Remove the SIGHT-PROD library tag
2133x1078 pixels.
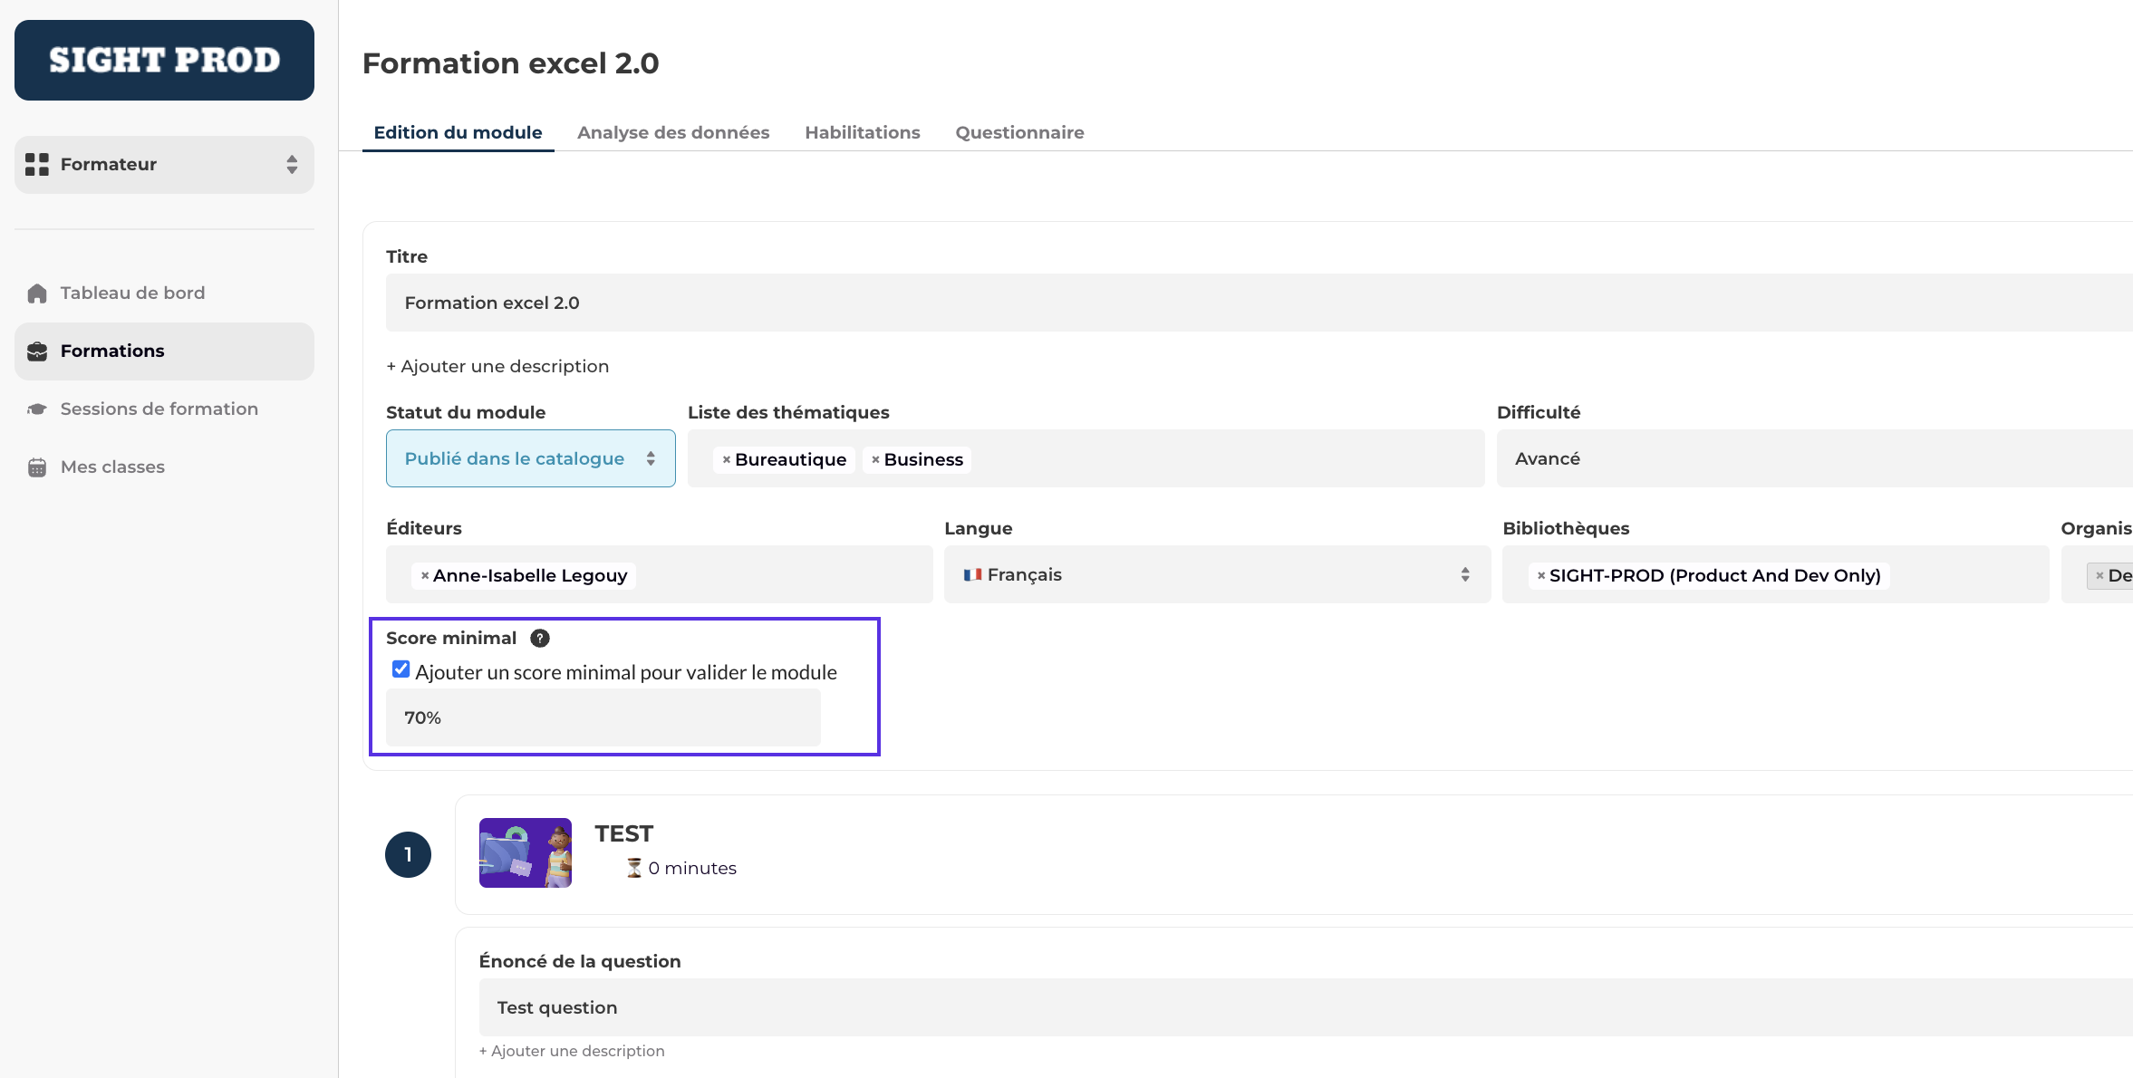(1540, 576)
